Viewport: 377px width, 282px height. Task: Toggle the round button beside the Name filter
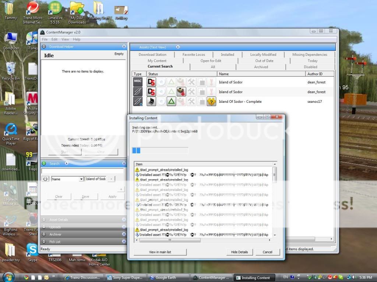[x=45, y=179]
